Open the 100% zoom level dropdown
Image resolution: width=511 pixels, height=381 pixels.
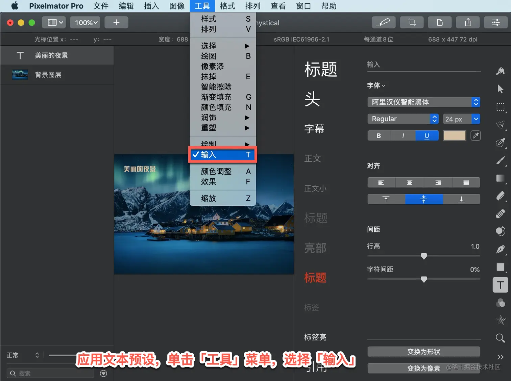tap(85, 22)
